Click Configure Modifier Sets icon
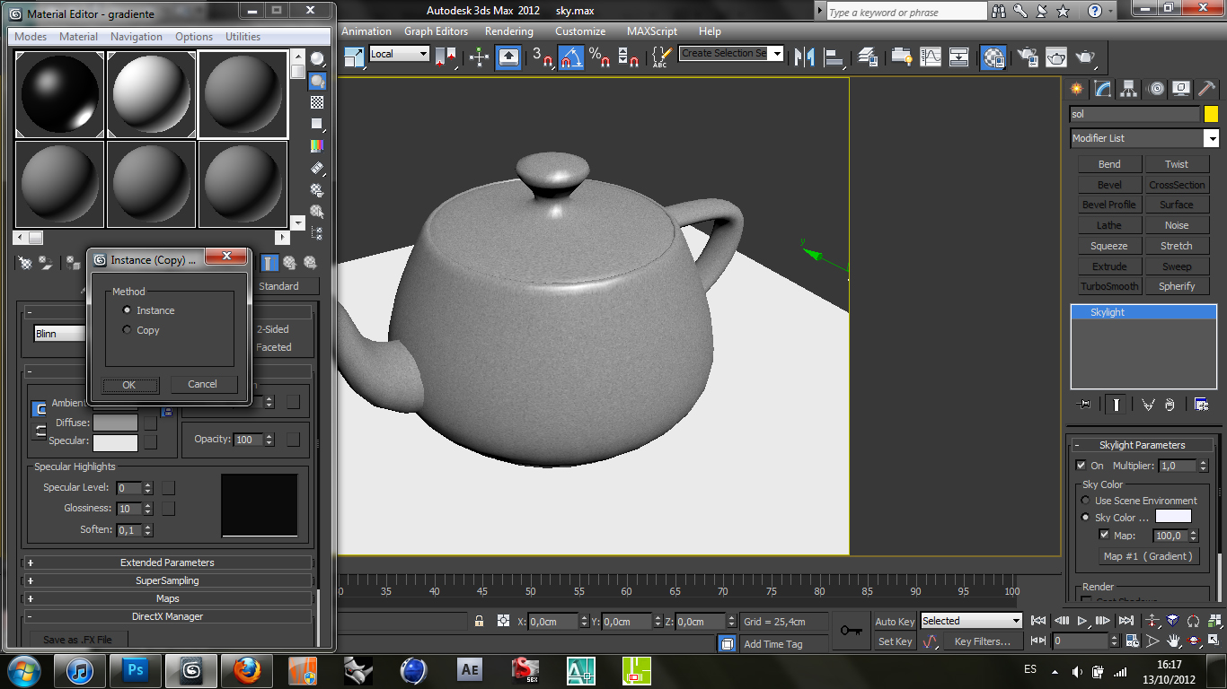The height and width of the screenshot is (689, 1227). 1201,405
